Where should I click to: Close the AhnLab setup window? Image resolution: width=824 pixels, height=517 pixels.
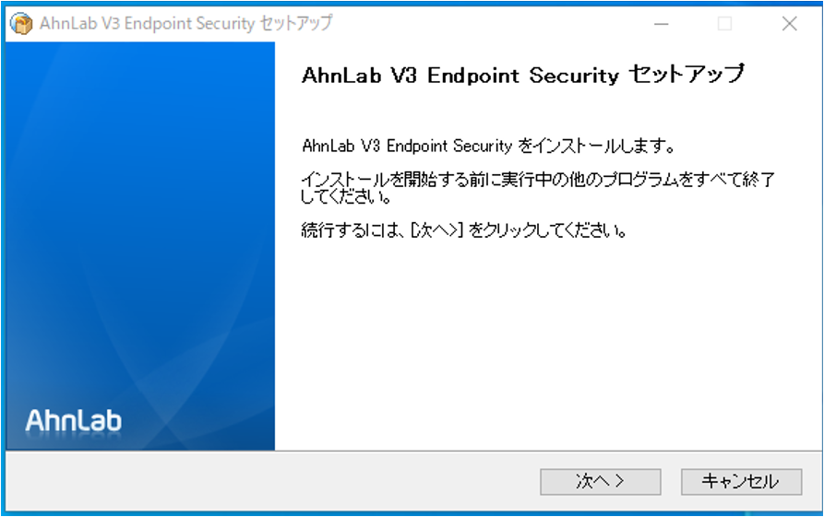789,24
